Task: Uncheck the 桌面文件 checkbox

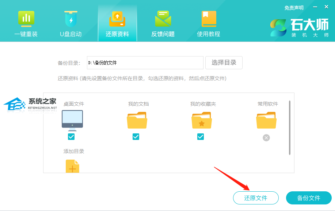Action: 71,137
